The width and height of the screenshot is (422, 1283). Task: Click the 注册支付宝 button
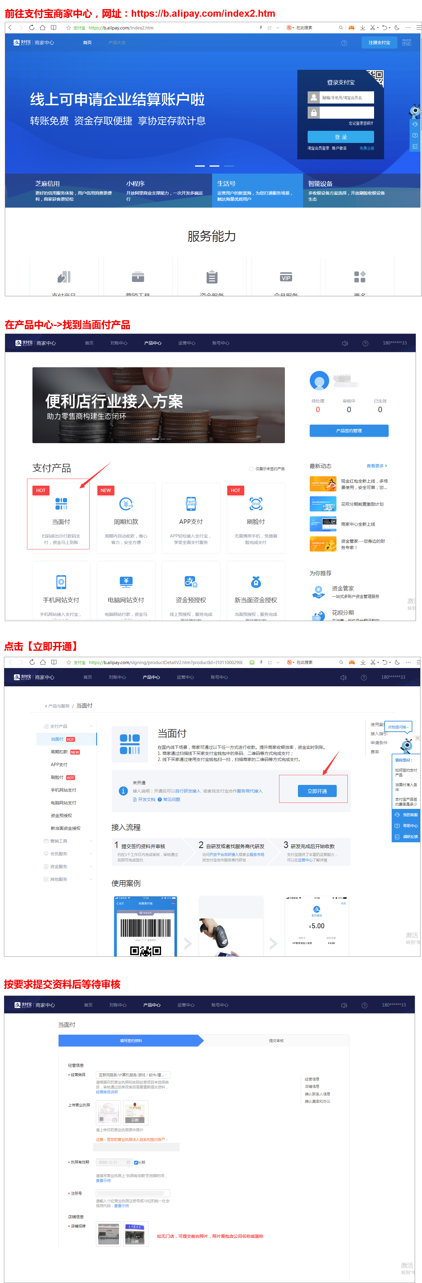click(379, 43)
